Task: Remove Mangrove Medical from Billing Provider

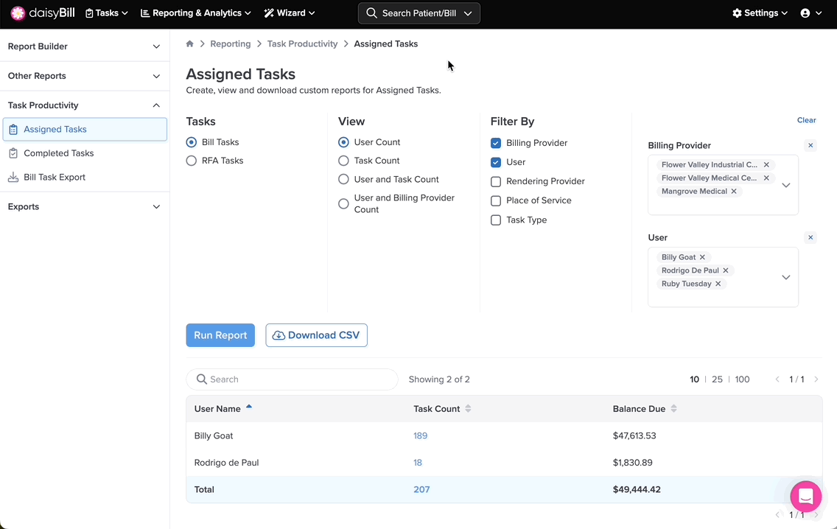Action: (734, 192)
